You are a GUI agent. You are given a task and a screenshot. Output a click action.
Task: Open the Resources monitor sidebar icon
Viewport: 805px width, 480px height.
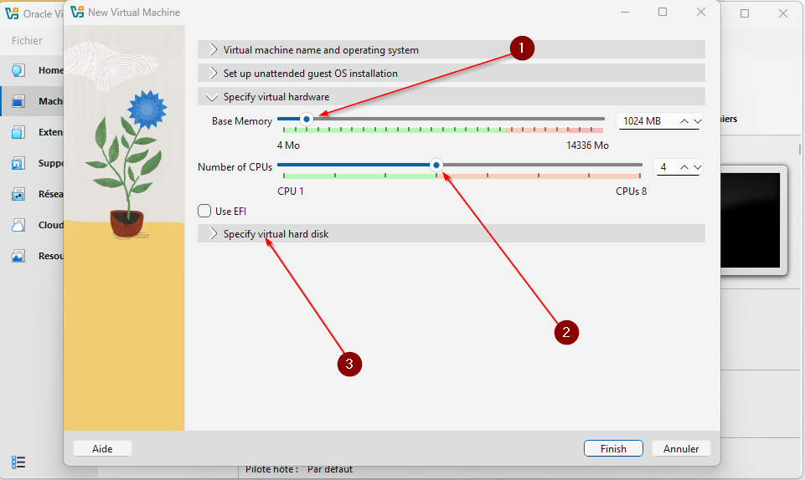pyautogui.click(x=18, y=256)
